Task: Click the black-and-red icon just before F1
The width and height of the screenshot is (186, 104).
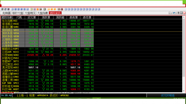Action: [62, 9]
